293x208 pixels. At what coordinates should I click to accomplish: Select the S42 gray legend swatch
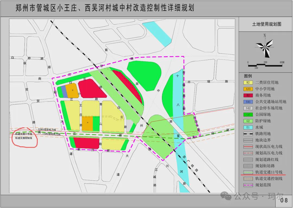click(x=248, y=108)
